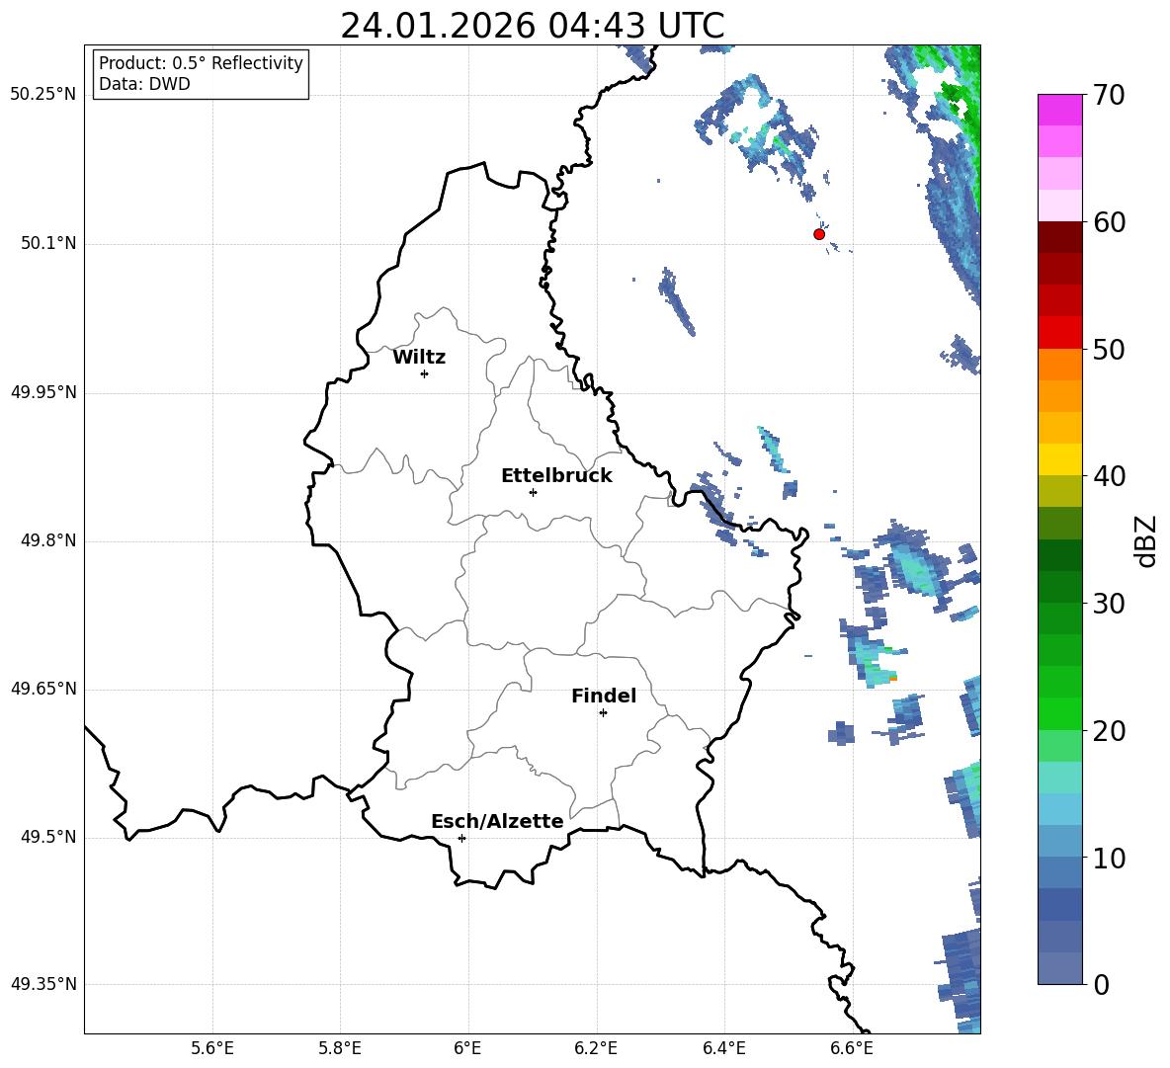Image resolution: width=1170 pixels, height=1068 pixels.
Task: Click the orange colorbar segment below 50
Action: point(1059,365)
